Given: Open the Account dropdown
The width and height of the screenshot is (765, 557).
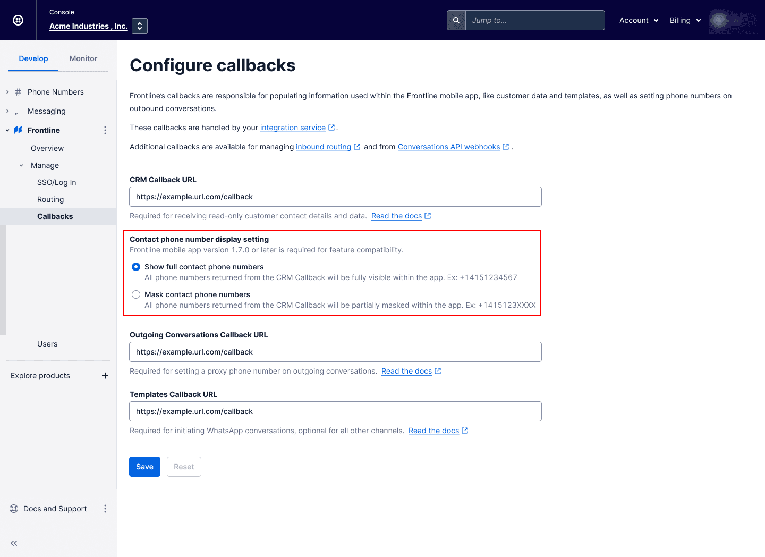Looking at the screenshot, I should pyautogui.click(x=638, y=20).
